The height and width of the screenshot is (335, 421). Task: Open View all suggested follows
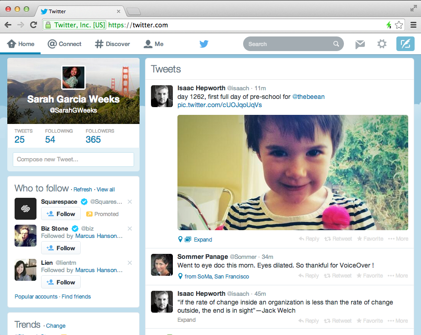point(106,189)
